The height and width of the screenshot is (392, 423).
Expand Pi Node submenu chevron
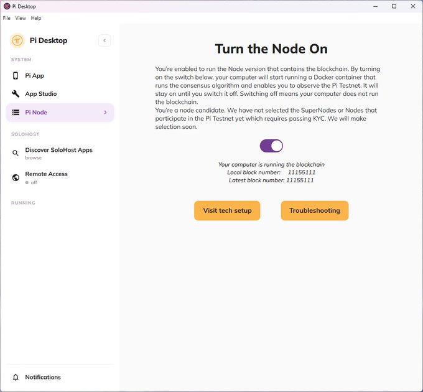105,112
